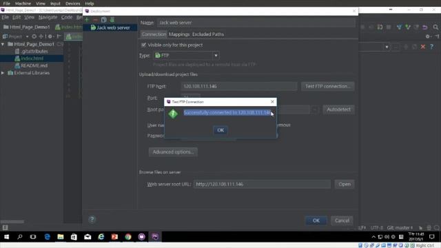Viewport: 441px width, 248px height.
Task: Open IDE Code menu
Action: pos(67,17)
